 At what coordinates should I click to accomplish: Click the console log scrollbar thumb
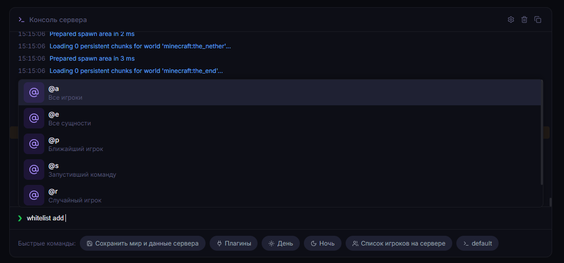click(x=550, y=202)
